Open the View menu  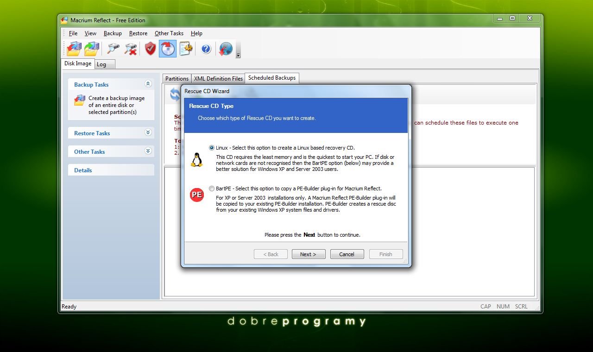(90, 33)
